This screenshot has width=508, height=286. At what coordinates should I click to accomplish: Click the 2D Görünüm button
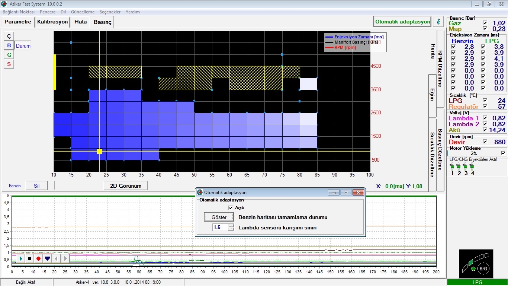[x=126, y=186]
